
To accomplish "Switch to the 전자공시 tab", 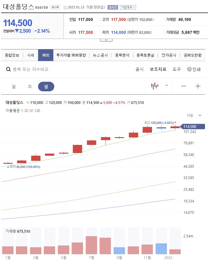I will tap(169, 55).
